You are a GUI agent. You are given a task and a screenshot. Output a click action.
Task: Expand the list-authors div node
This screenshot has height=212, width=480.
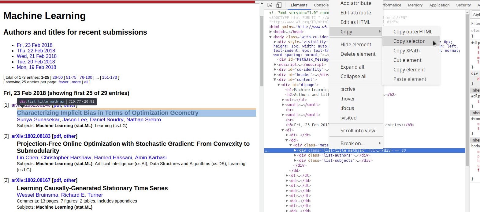click(295, 155)
